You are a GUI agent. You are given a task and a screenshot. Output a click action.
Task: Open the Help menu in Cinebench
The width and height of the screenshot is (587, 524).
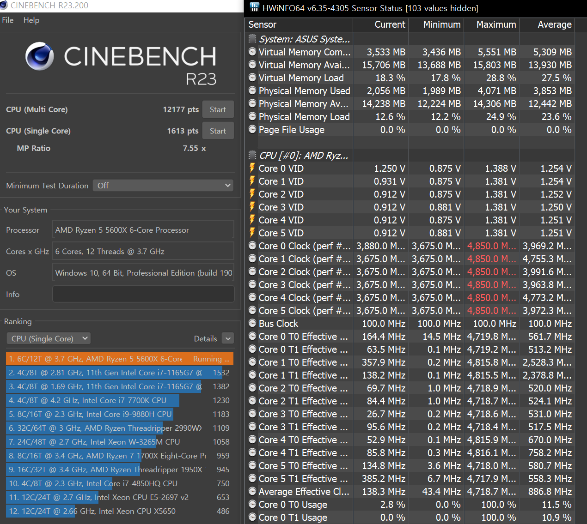[x=31, y=20]
